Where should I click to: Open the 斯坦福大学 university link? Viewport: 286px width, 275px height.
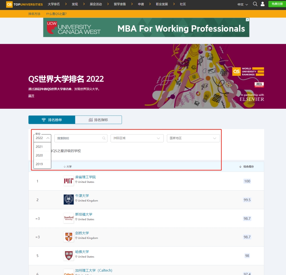tap(84, 214)
